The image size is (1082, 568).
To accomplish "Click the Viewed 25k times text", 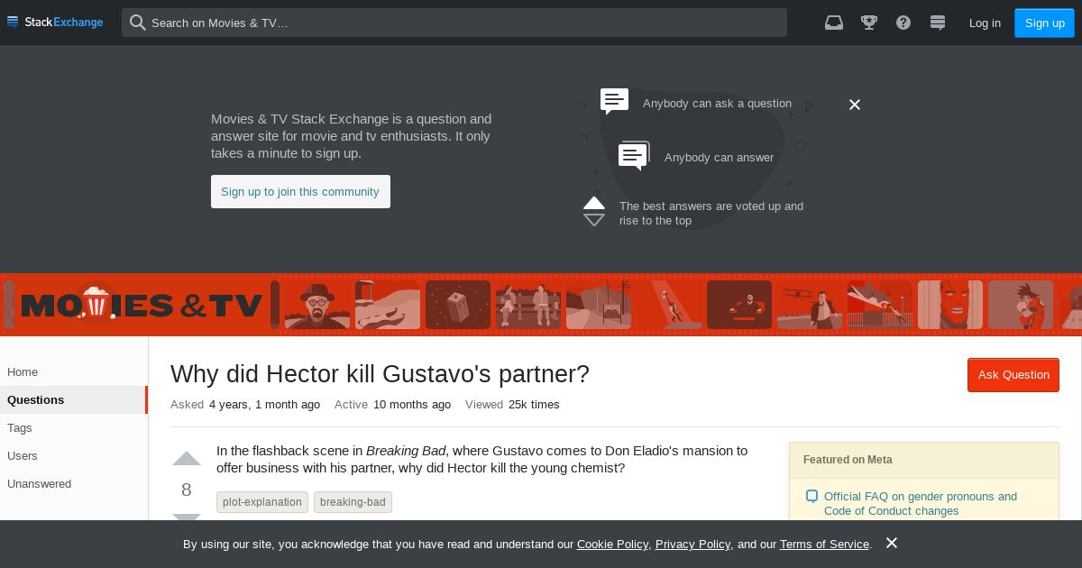I will coord(512,404).
